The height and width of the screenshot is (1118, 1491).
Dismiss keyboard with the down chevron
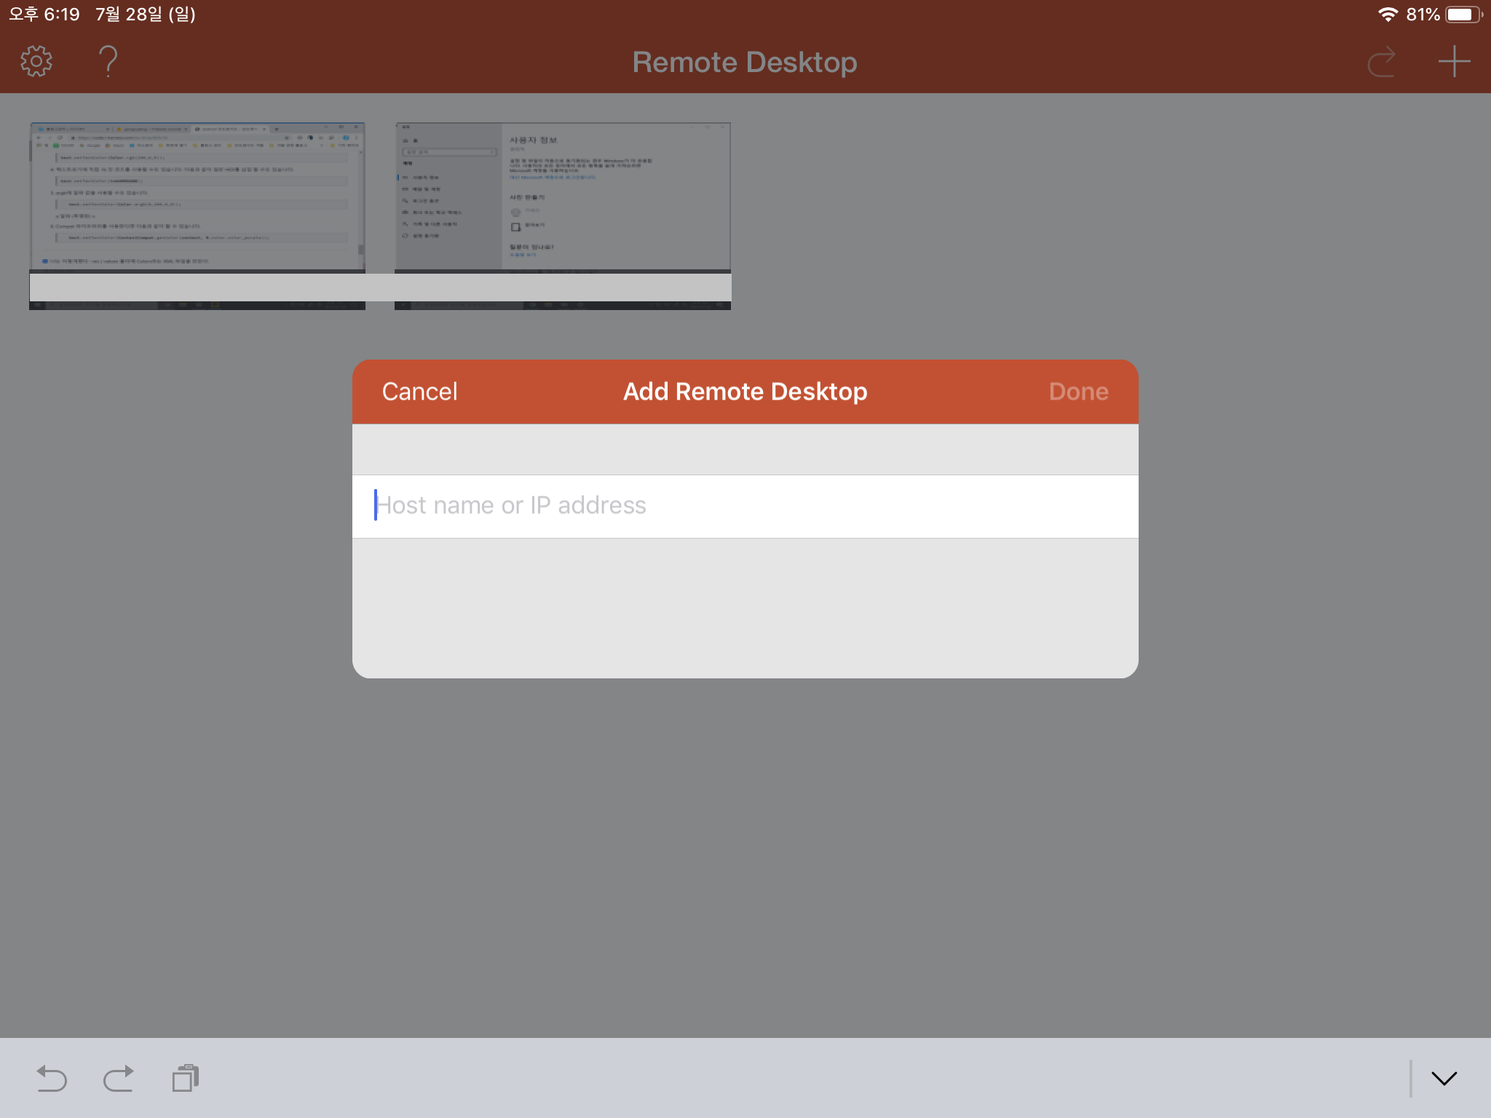tap(1444, 1078)
